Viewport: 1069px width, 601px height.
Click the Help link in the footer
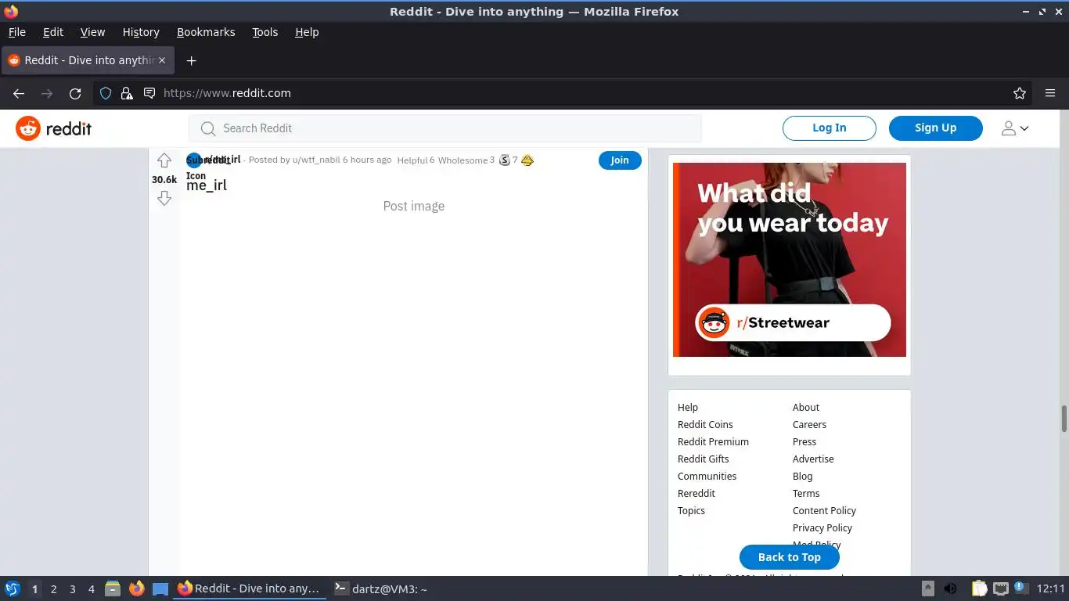[688, 408]
